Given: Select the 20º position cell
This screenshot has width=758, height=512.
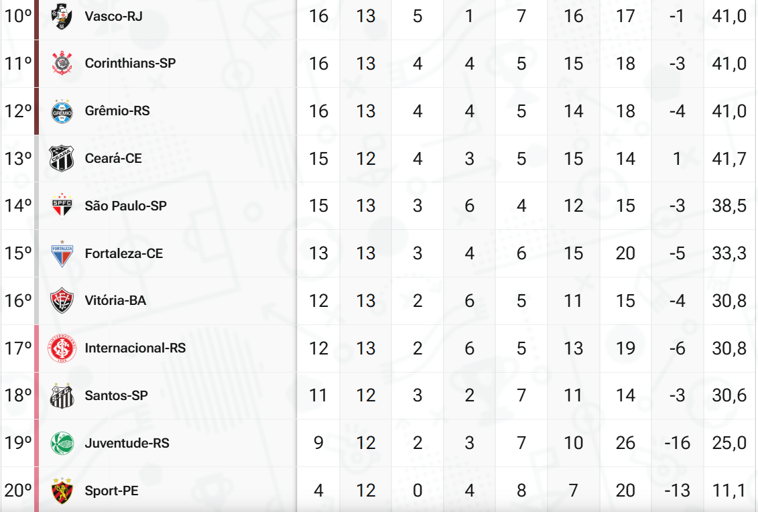Looking at the screenshot, I should pos(17,491).
